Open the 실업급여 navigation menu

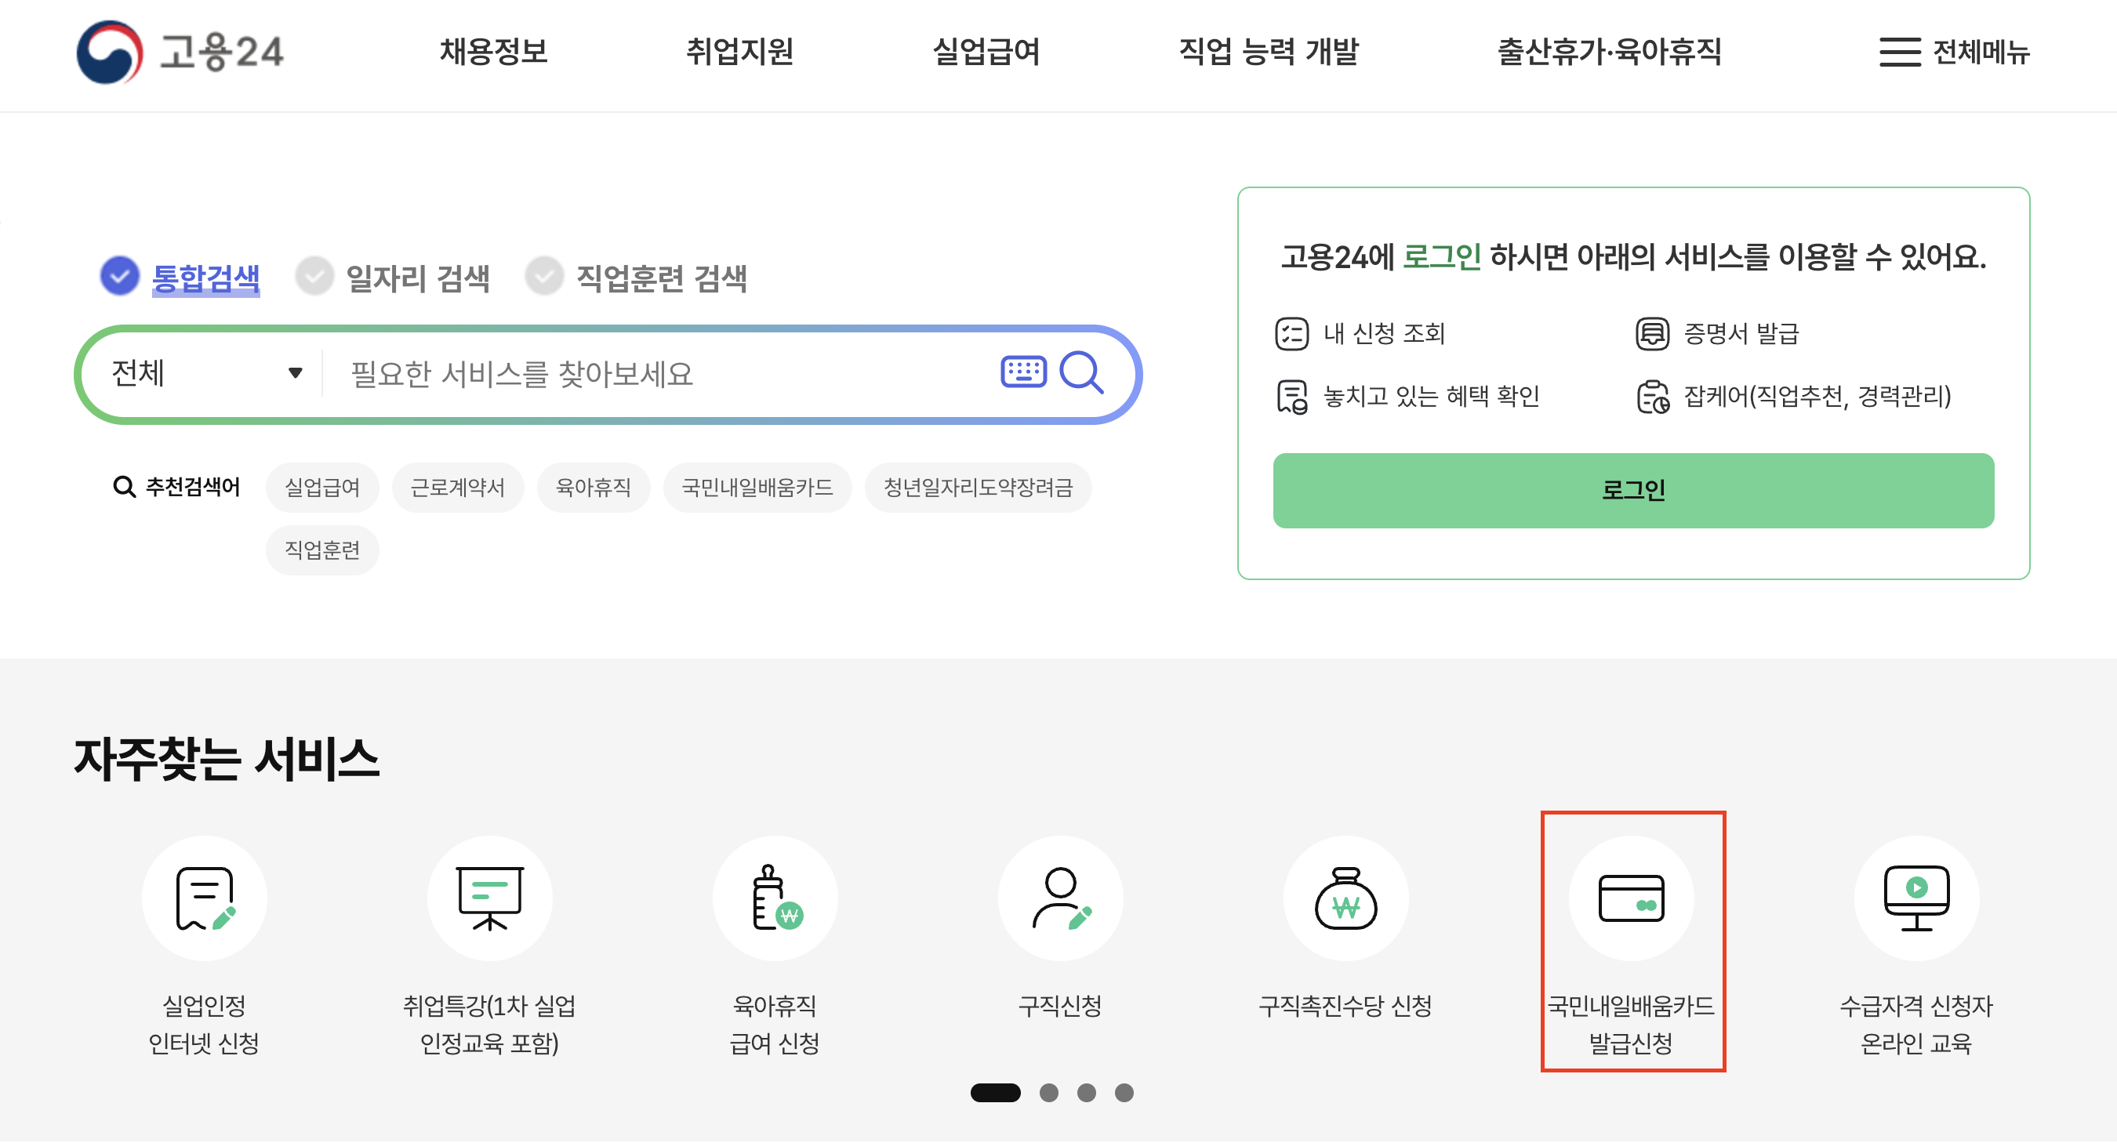[x=986, y=53]
